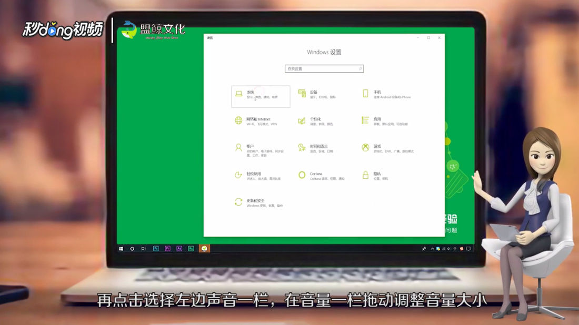Click the 查找设置 search field
579x325 pixels.
[x=324, y=68]
